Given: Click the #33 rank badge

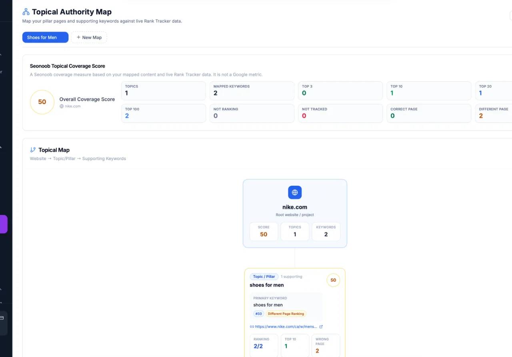Looking at the screenshot, I should coord(258,314).
